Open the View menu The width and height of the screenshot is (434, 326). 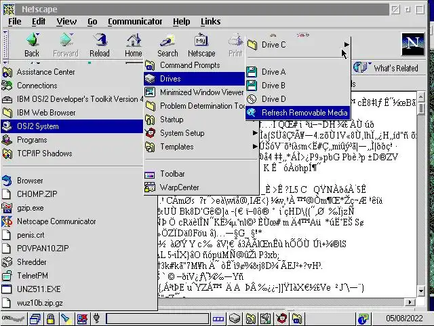[x=66, y=21]
